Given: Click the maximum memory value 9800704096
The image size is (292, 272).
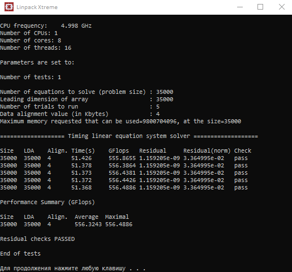Looking at the screenshot, I should point(160,121).
